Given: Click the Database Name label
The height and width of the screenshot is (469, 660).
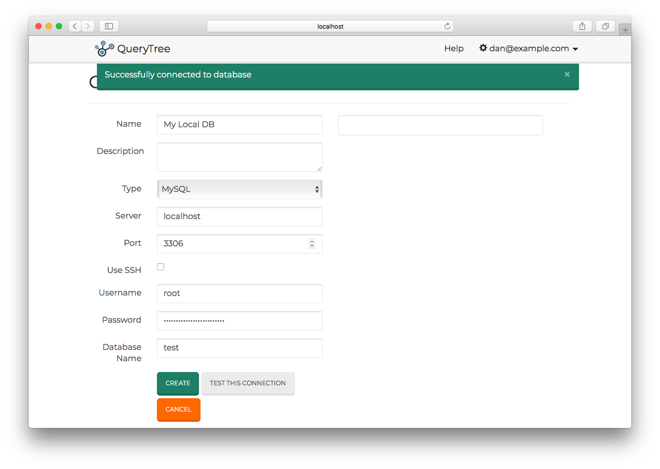Looking at the screenshot, I should (x=122, y=353).
